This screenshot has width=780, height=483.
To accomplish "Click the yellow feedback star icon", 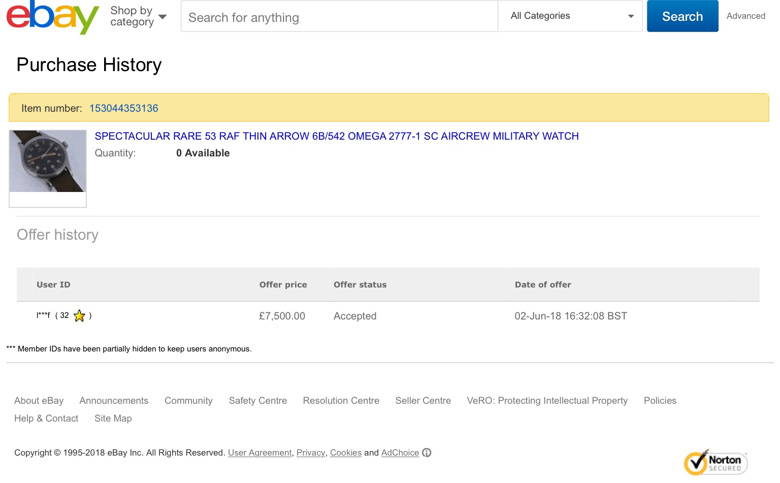I will click(x=79, y=316).
